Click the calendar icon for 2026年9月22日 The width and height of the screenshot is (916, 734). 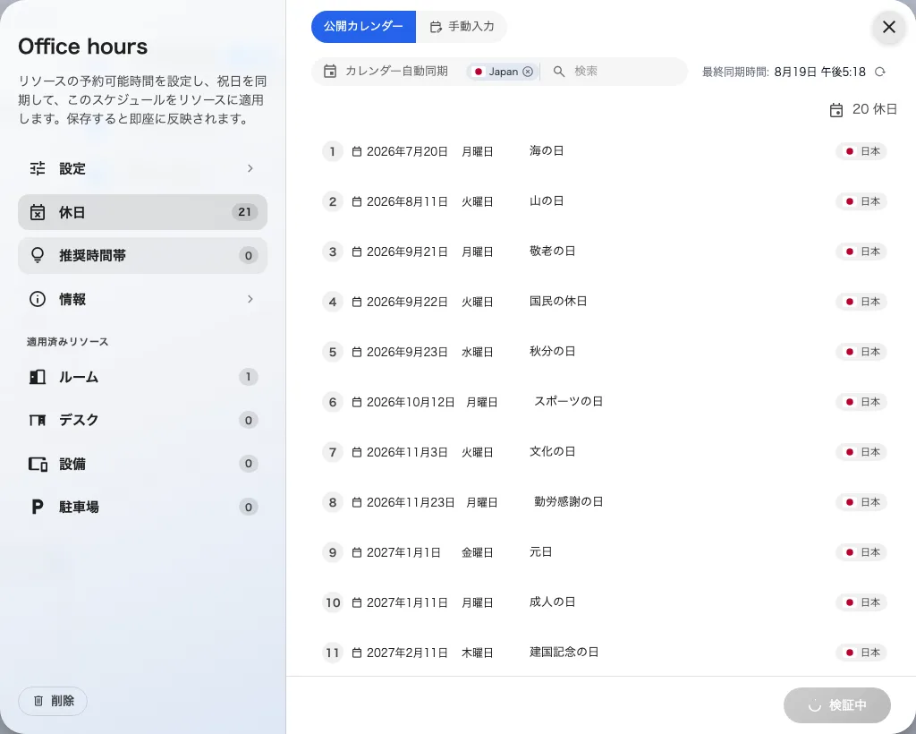[357, 303]
